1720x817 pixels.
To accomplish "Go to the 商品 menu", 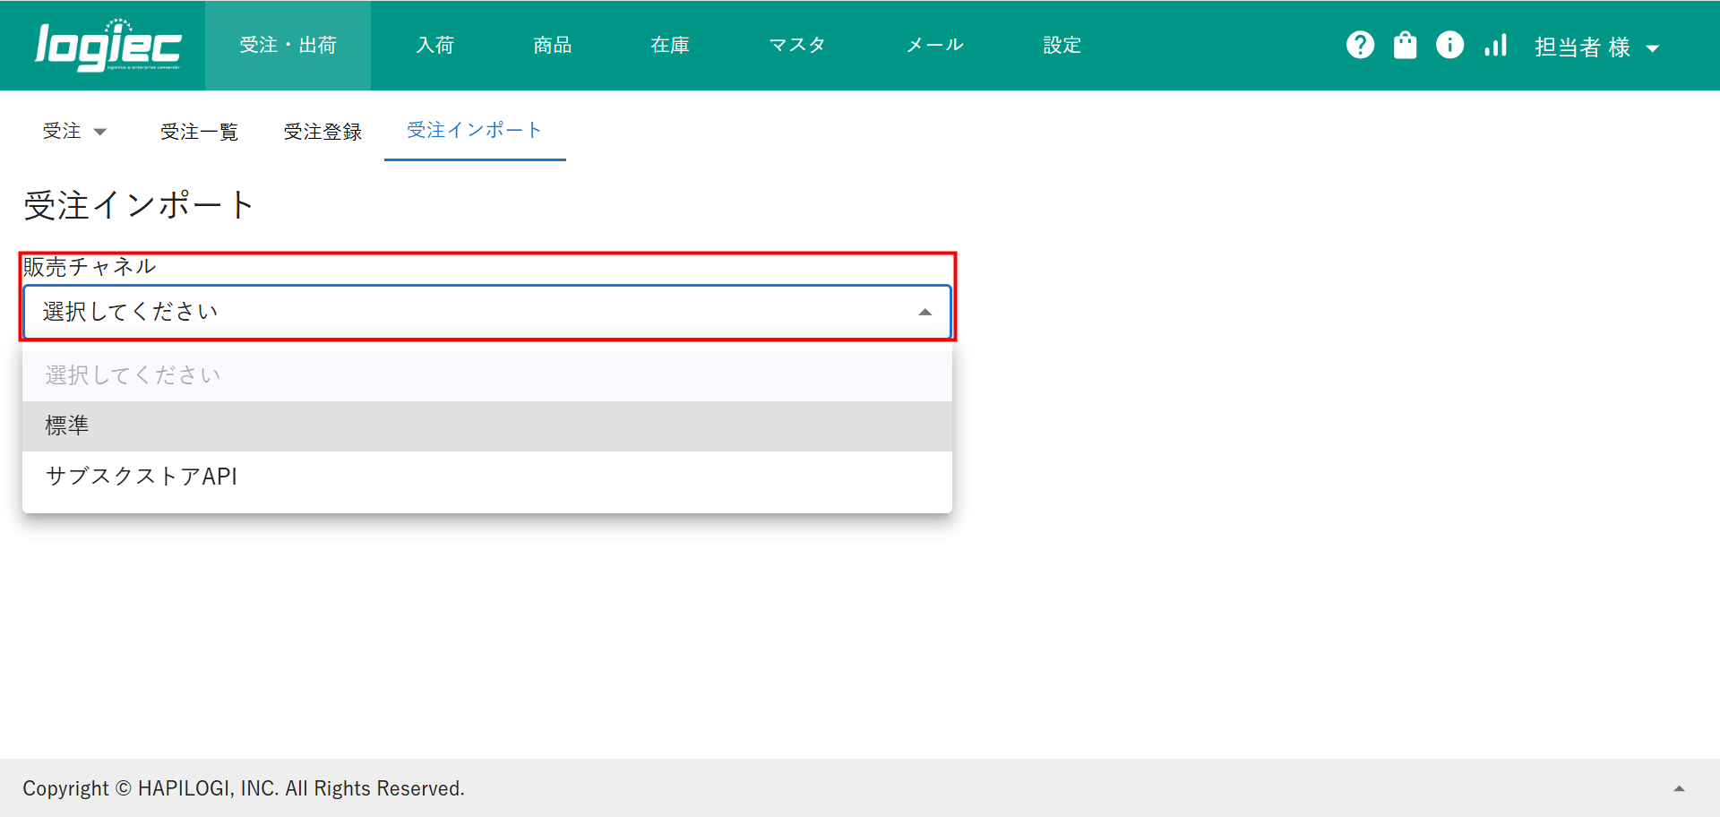I will point(552,45).
